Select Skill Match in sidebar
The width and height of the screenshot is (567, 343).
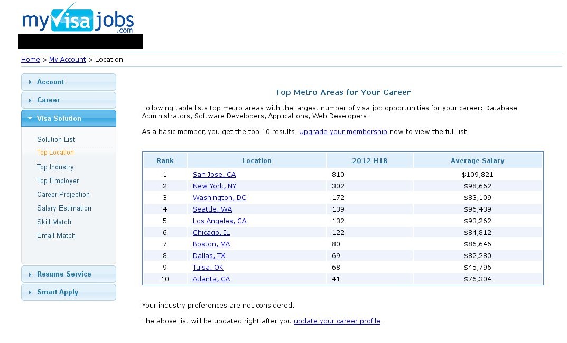54,222
